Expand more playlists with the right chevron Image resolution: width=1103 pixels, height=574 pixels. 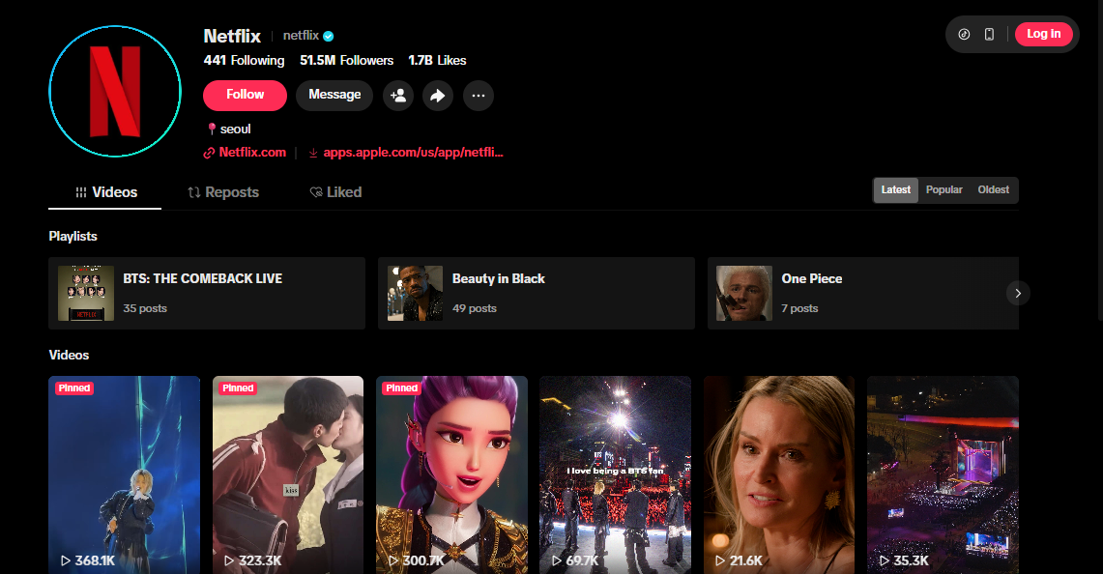pyautogui.click(x=1017, y=292)
